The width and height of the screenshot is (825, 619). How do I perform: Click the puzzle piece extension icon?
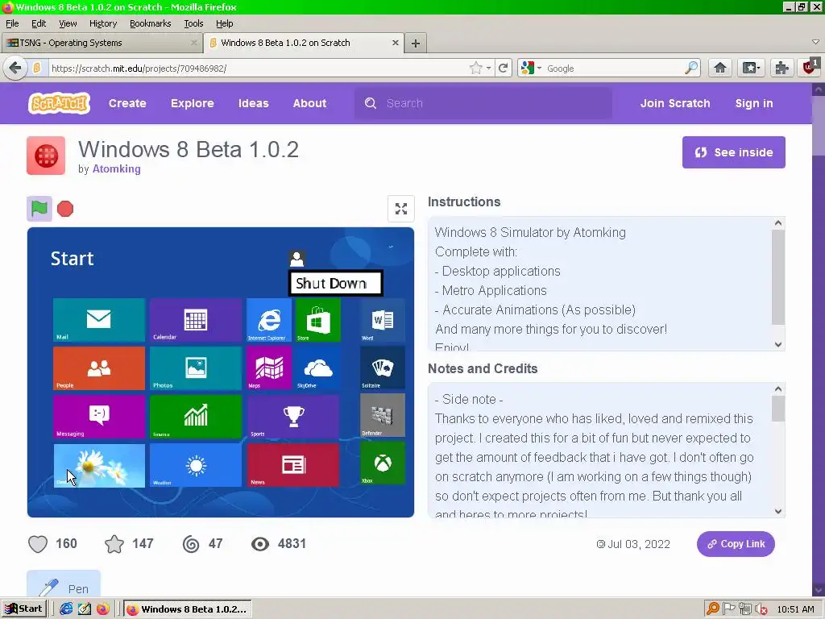point(781,68)
